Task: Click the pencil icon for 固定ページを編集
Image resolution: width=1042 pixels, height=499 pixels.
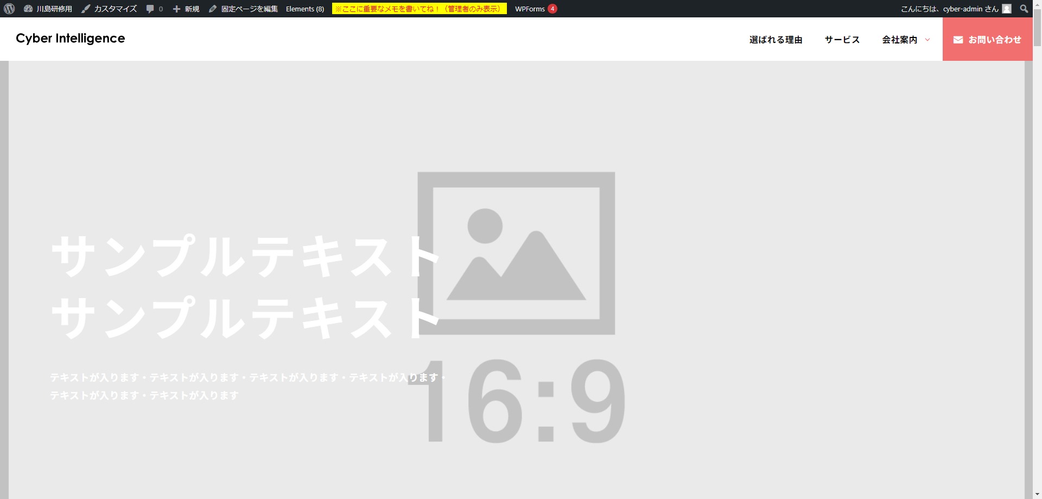Action: click(x=213, y=9)
